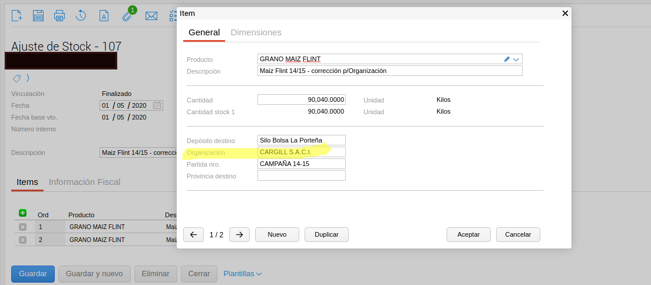Expand the Producto dropdown arrow
This screenshot has height=285, width=651.
(516, 59)
